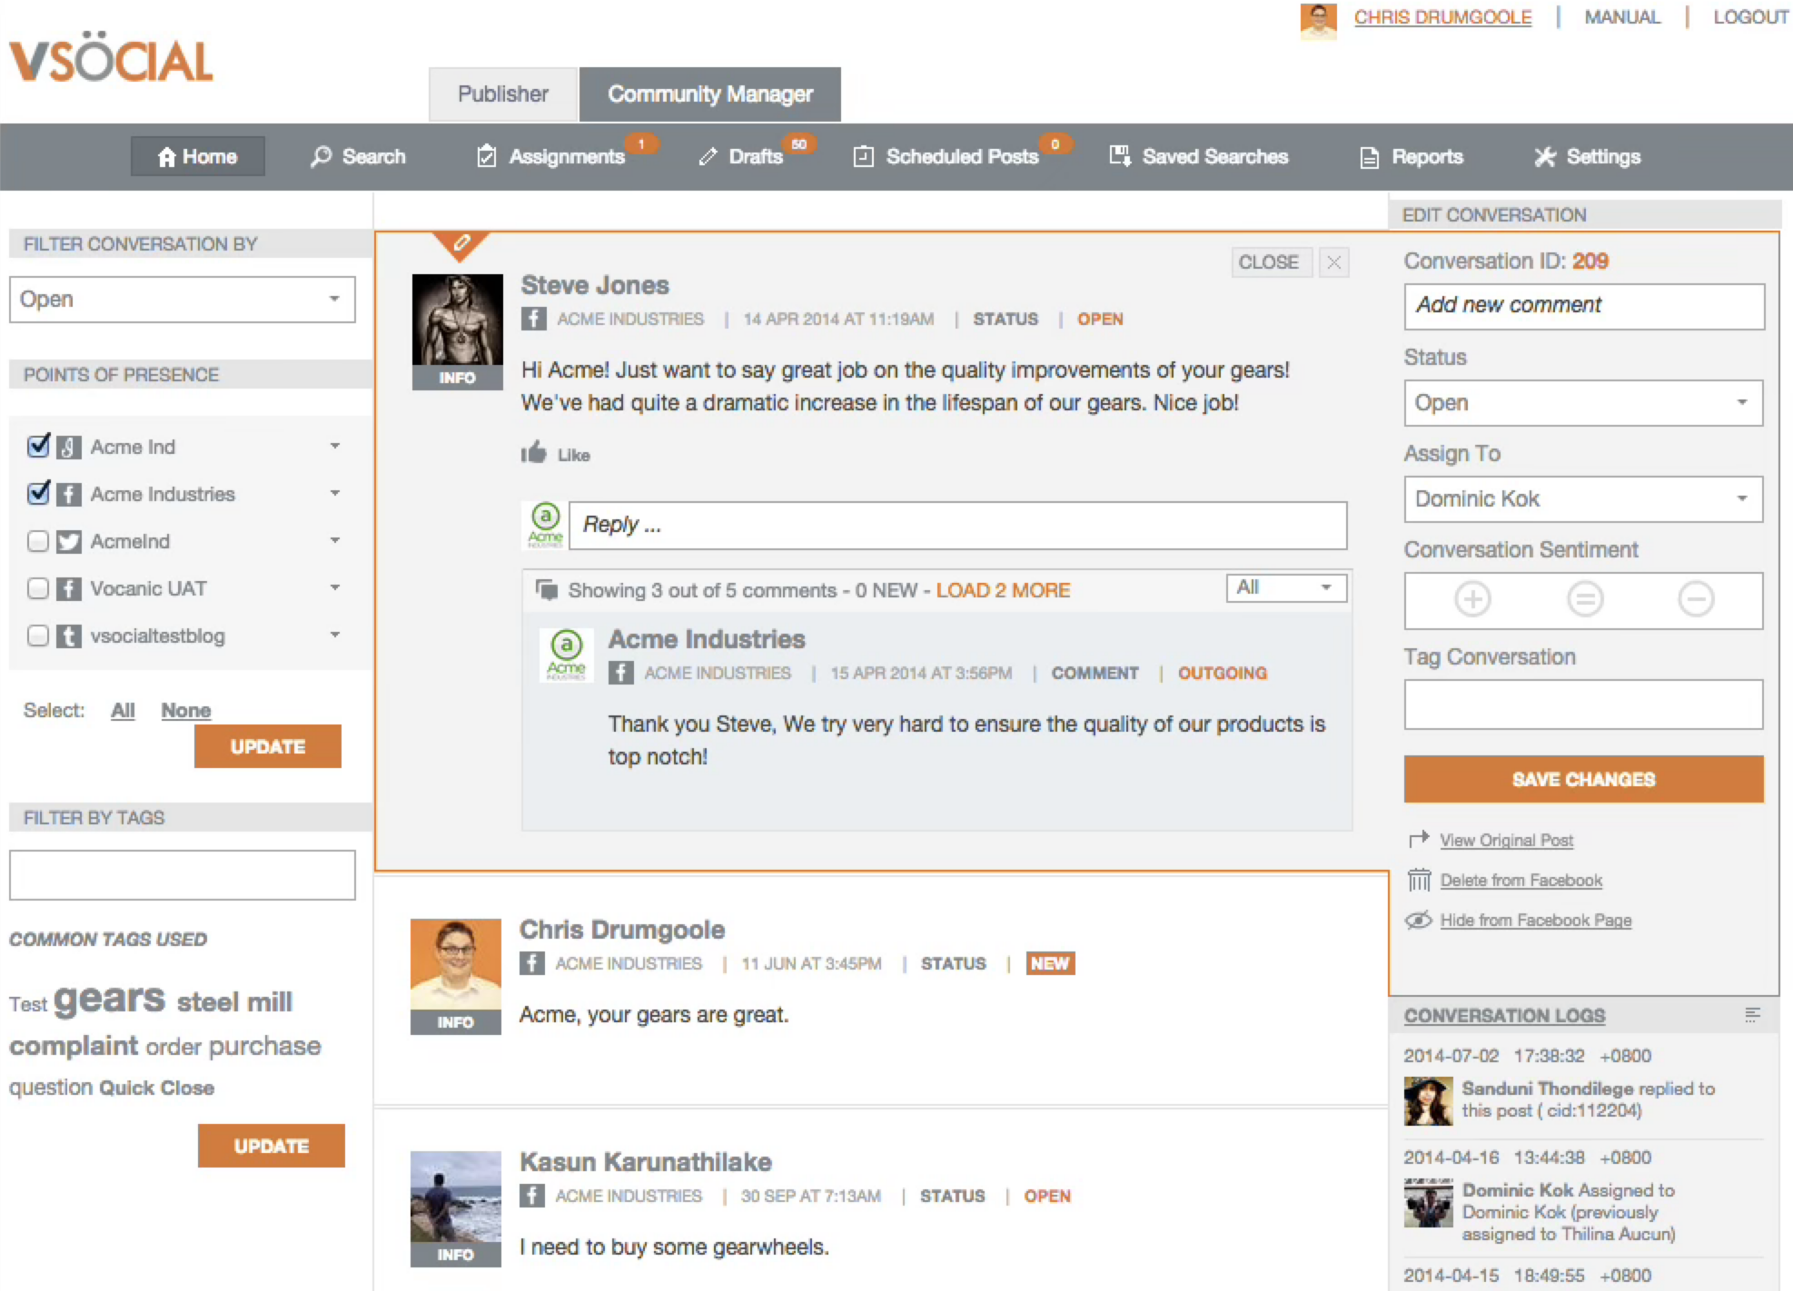The width and height of the screenshot is (1793, 1291).
Task: Click the LOAD 2 MORE link
Action: click(1003, 590)
